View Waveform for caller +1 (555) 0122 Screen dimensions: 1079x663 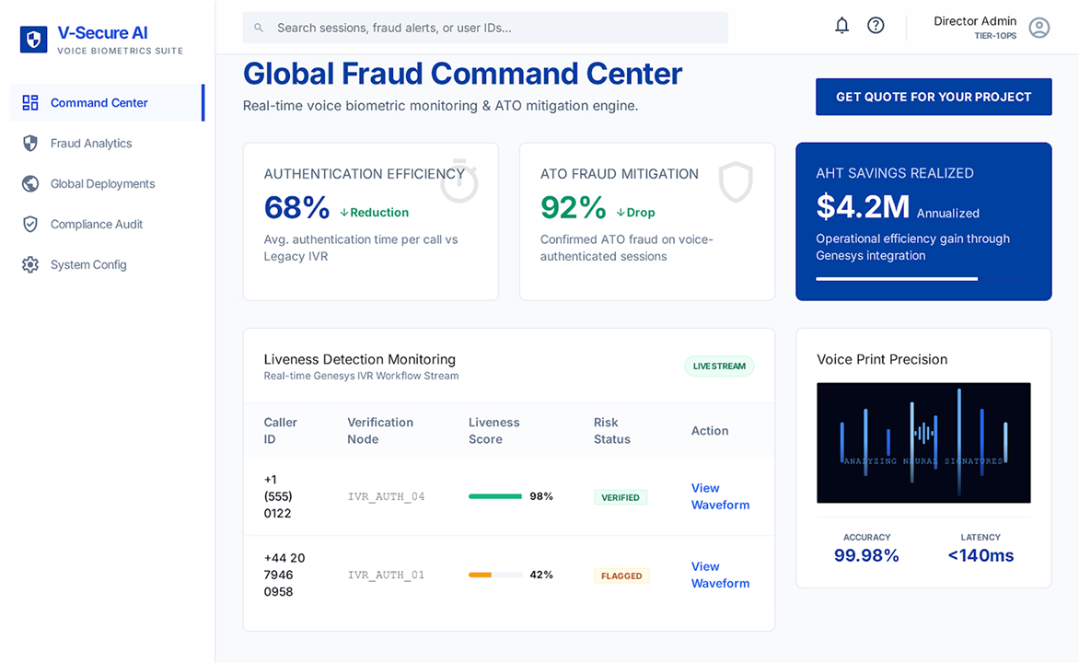click(x=720, y=496)
